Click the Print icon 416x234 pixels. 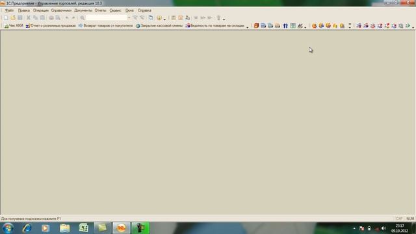click(x=51, y=18)
